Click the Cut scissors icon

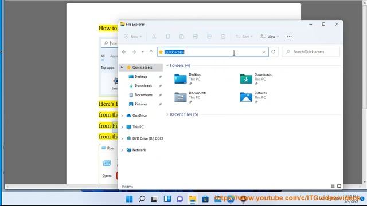click(154, 37)
